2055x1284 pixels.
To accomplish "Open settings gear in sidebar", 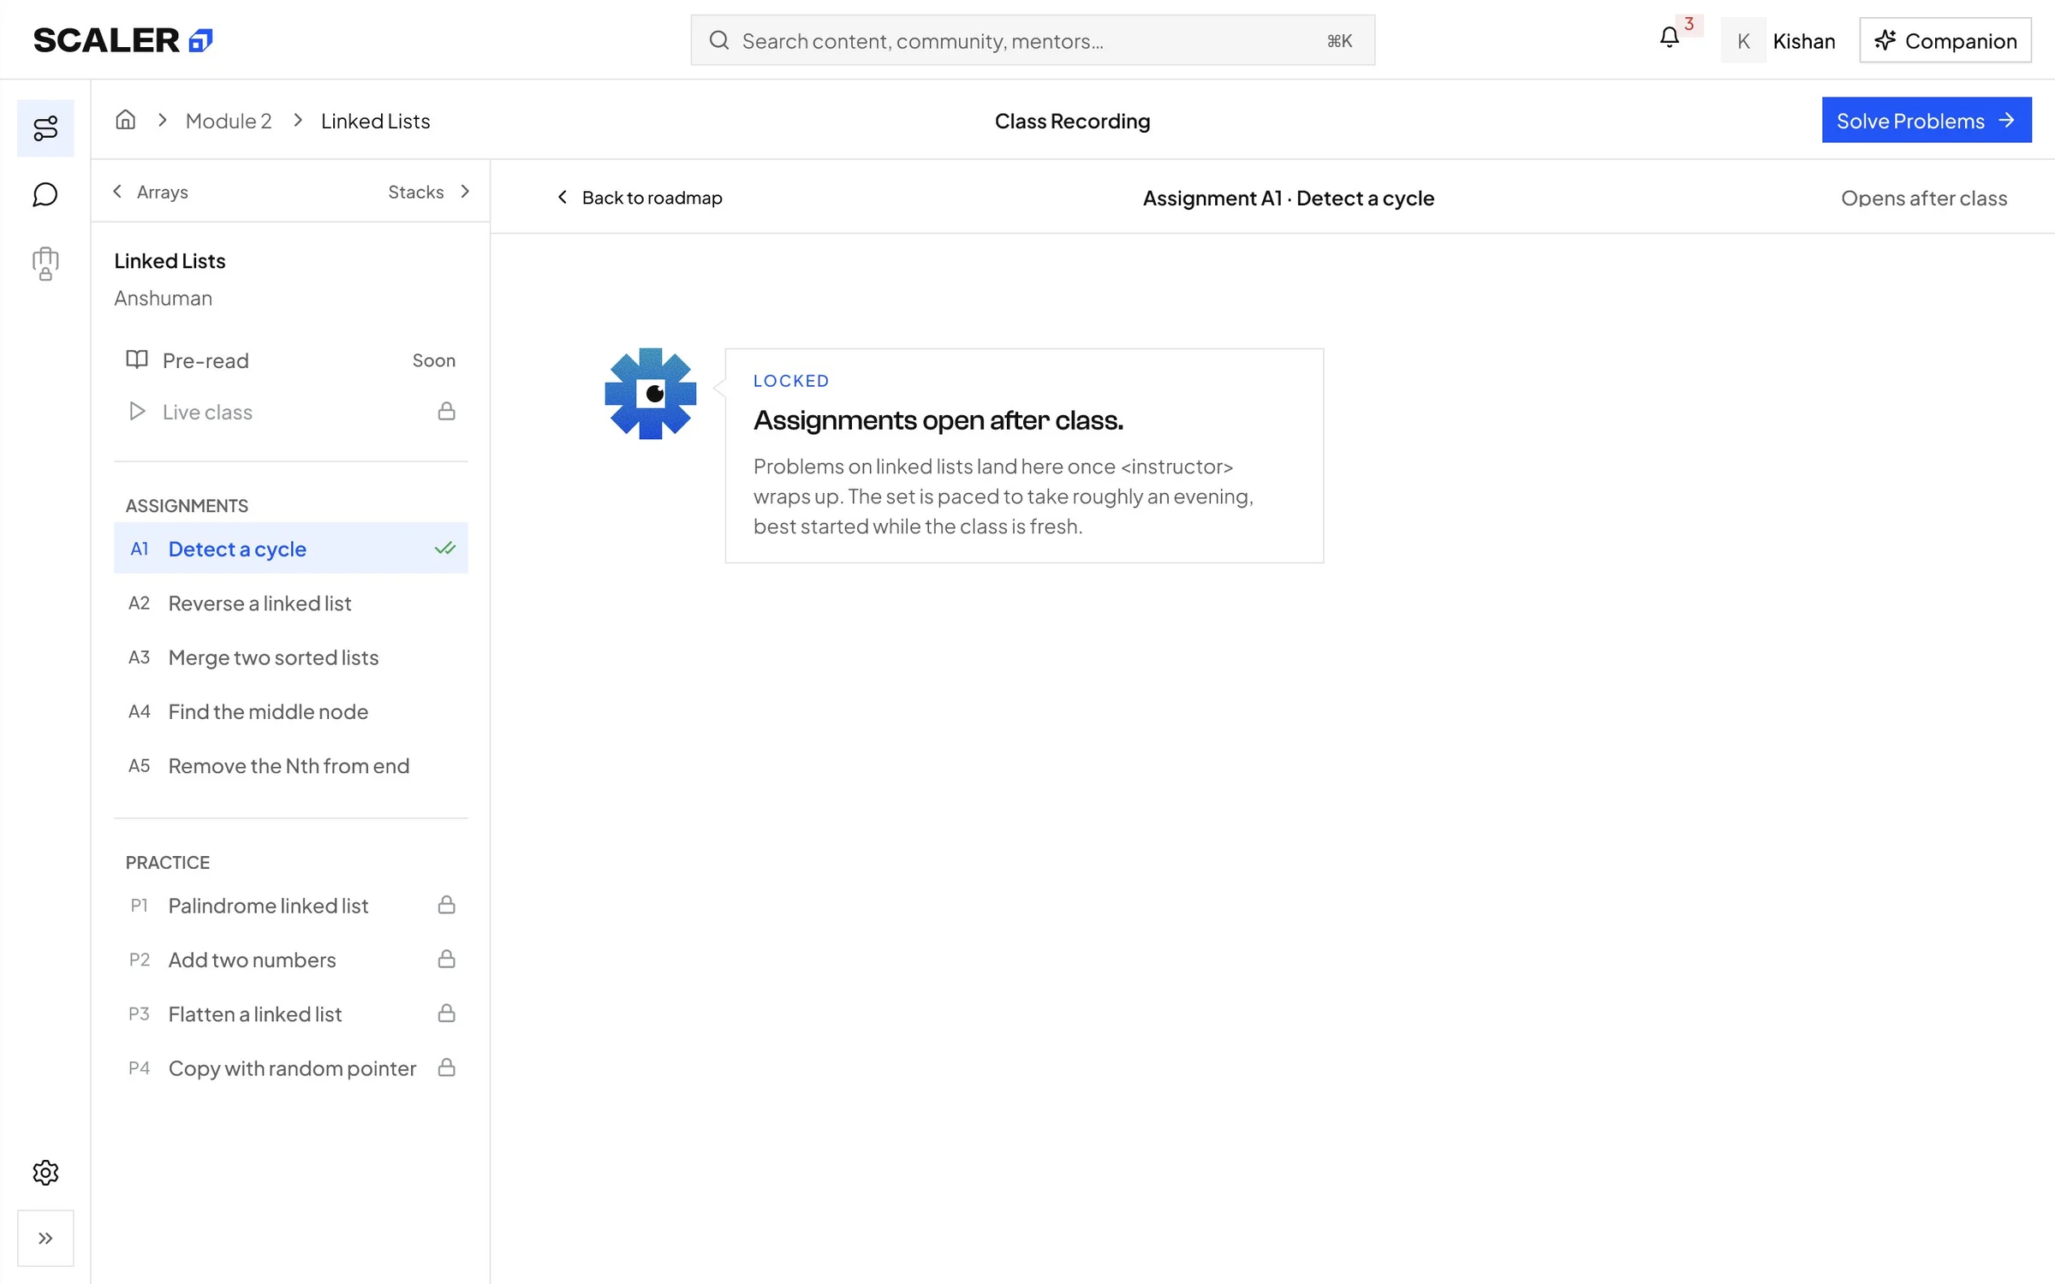I will 45,1172.
